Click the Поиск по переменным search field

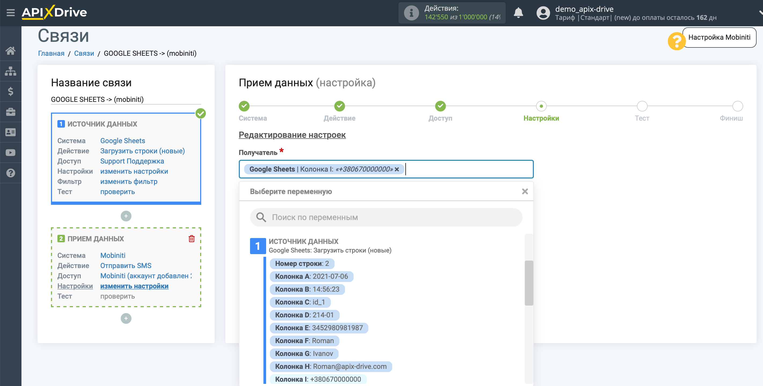pos(386,217)
